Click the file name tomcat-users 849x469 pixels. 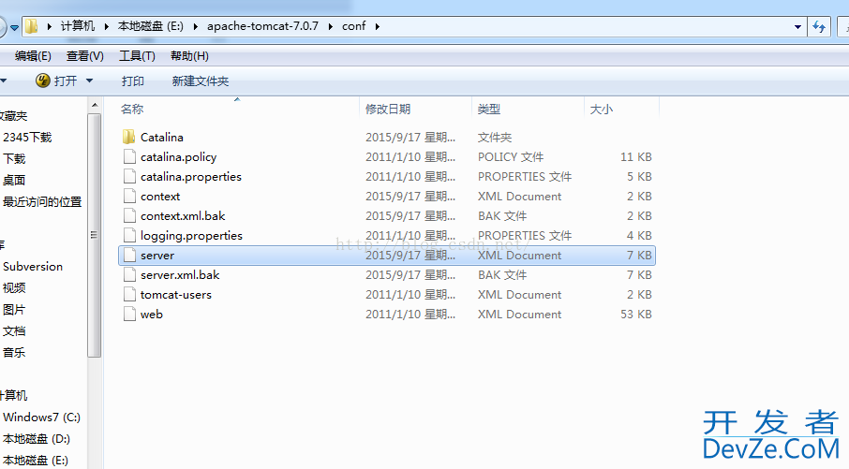(176, 295)
